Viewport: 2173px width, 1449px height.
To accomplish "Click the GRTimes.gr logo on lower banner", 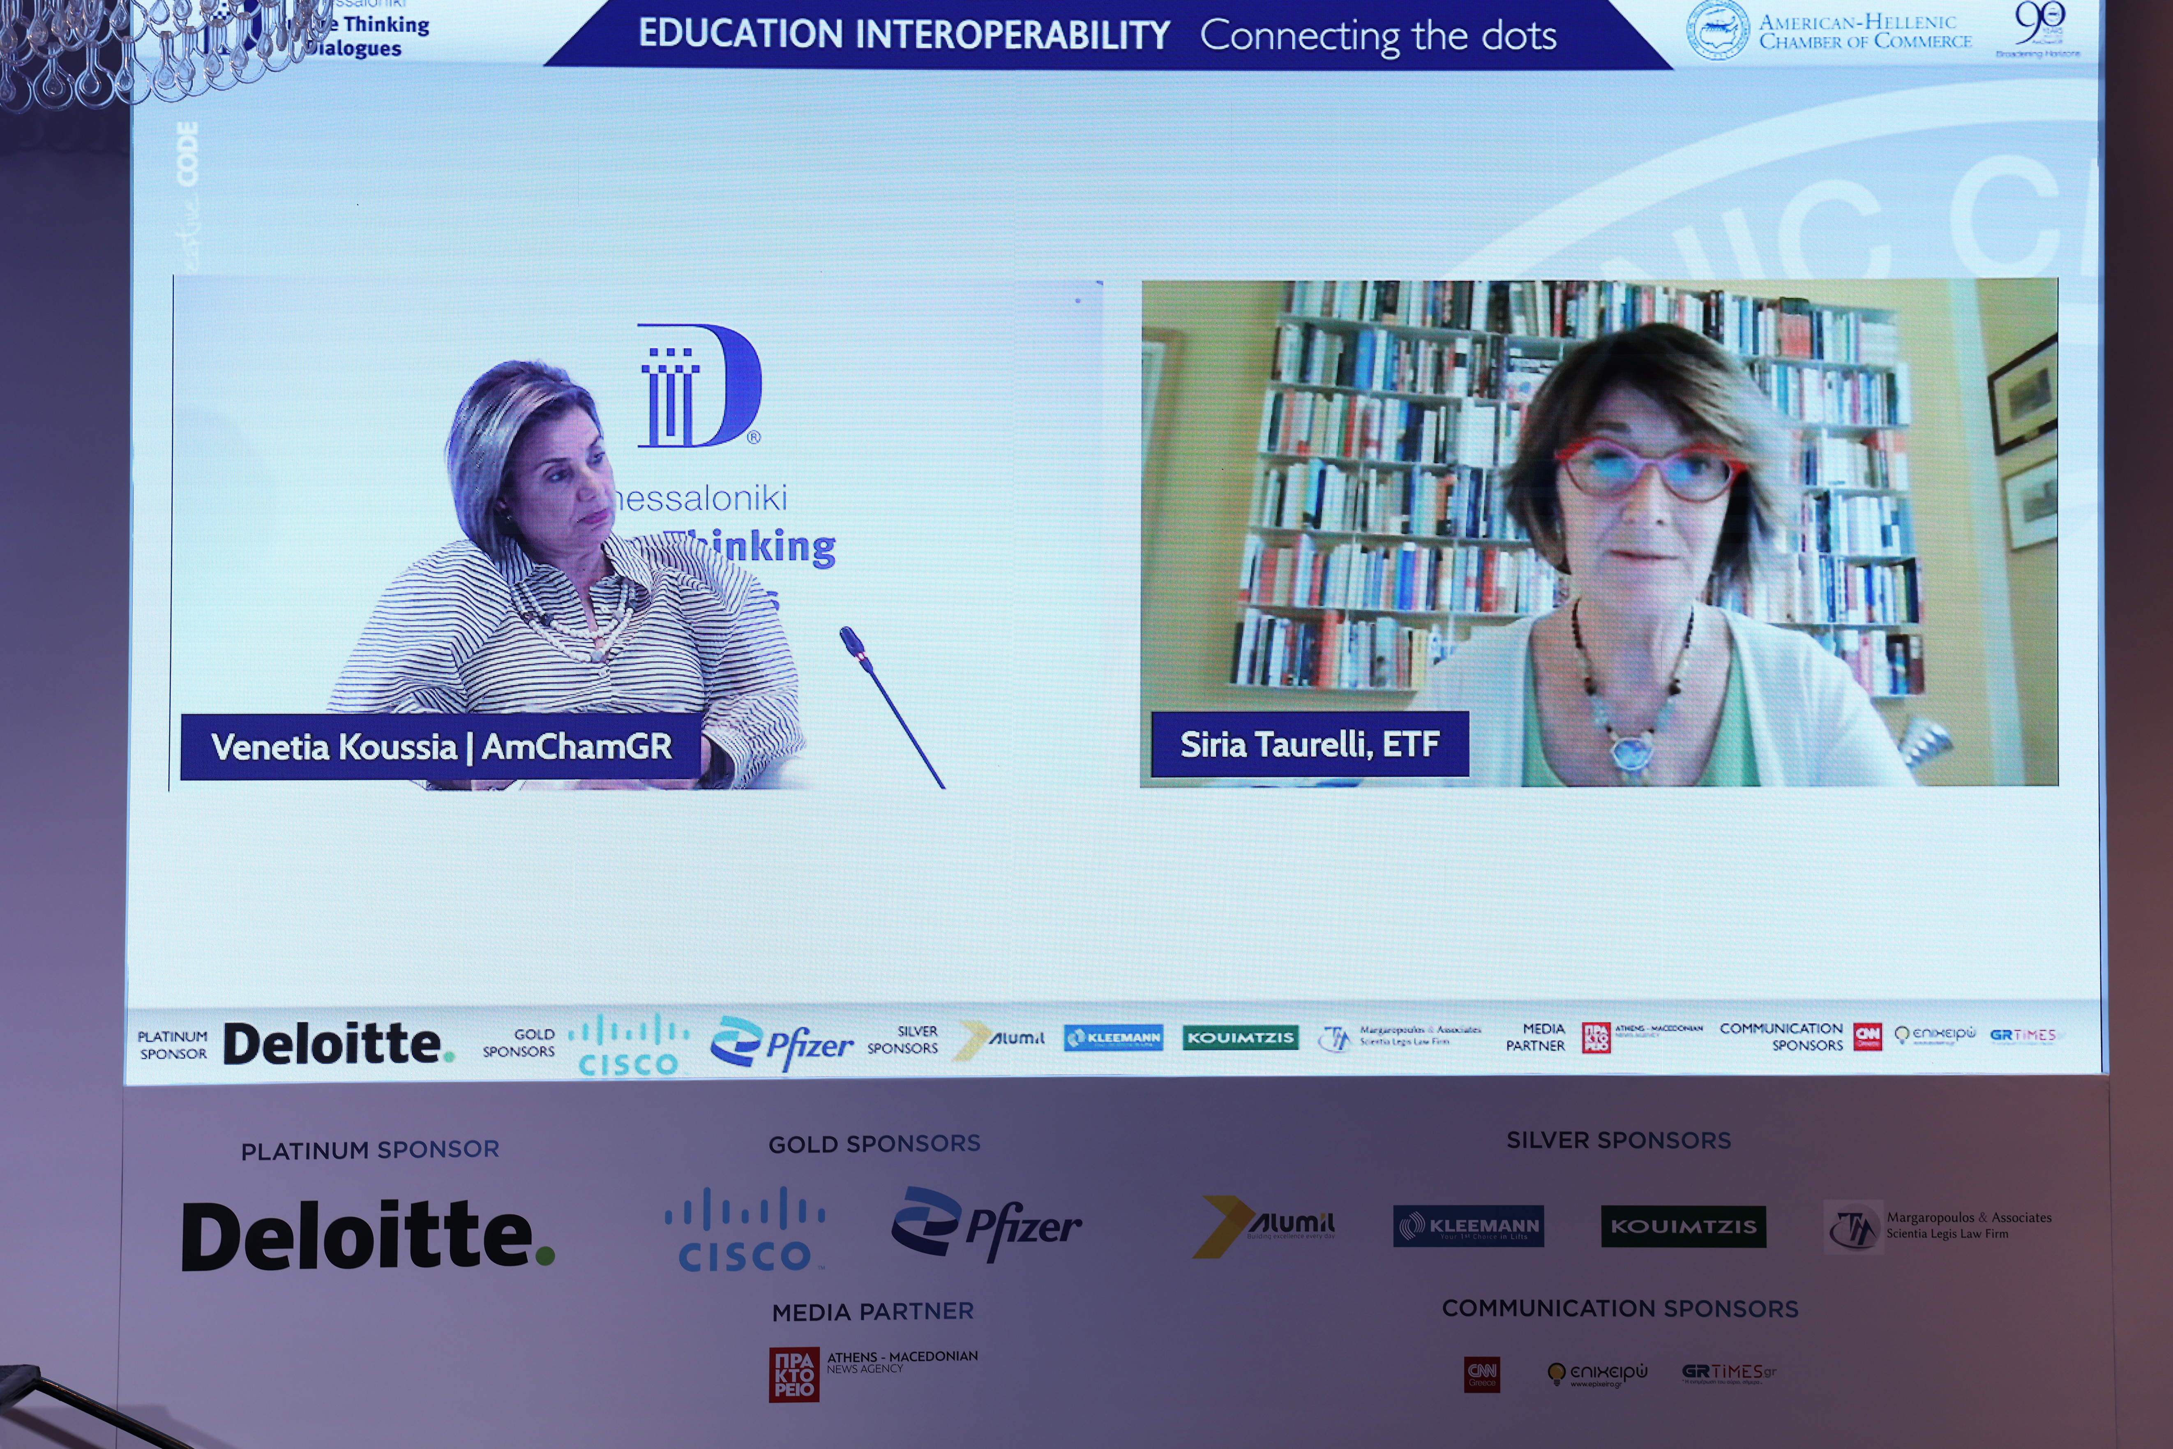I will (1729, 1373).
